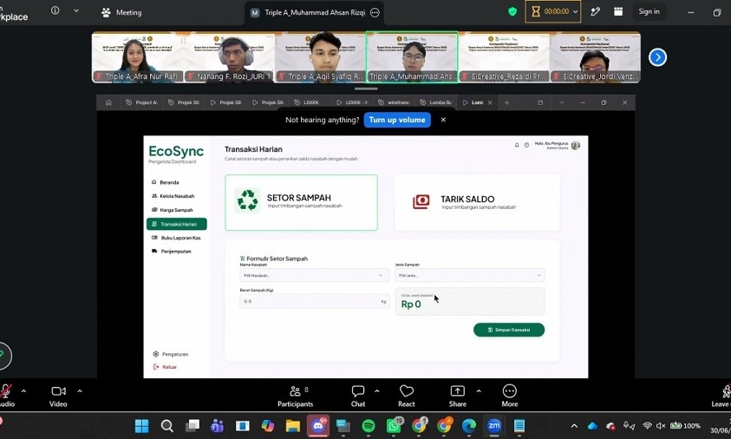Open the 00:00:00 timer dropdown
Image resolution: width=731 pixels, height=439 pixels.
pos(553,11)
